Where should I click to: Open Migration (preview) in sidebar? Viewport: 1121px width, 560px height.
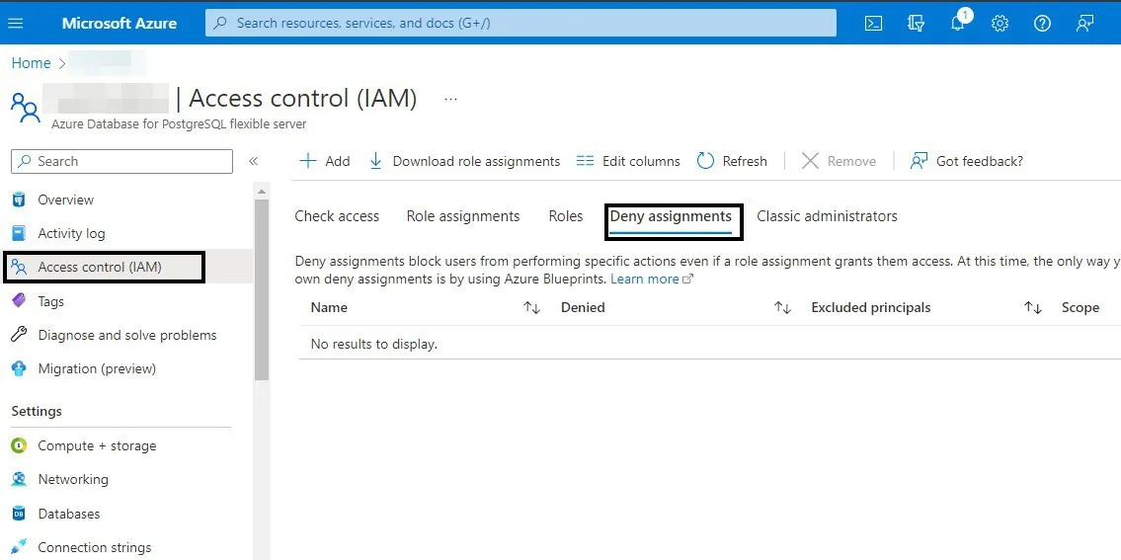(x=97, y=368)
